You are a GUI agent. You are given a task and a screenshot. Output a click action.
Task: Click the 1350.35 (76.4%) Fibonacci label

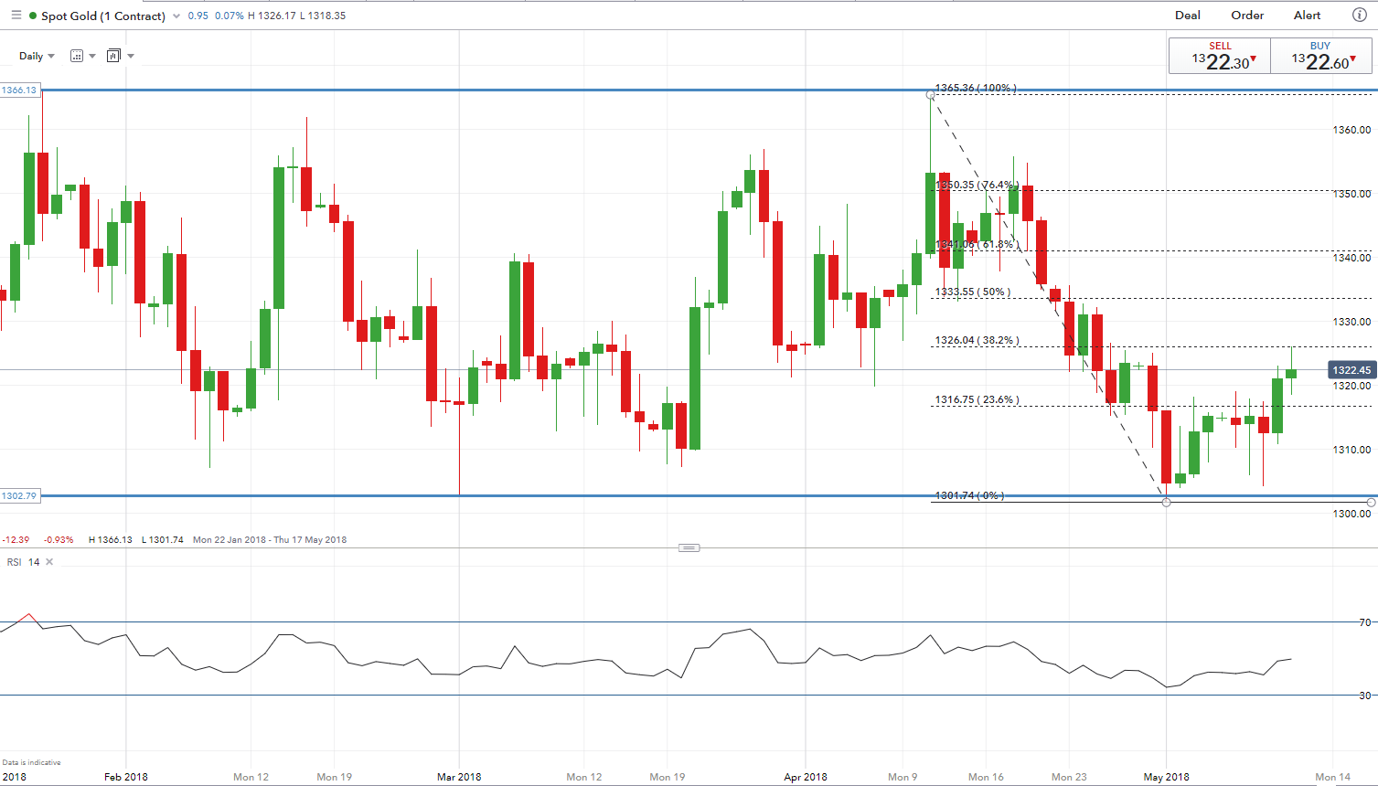pyautogui.click(x=976, y=185)
